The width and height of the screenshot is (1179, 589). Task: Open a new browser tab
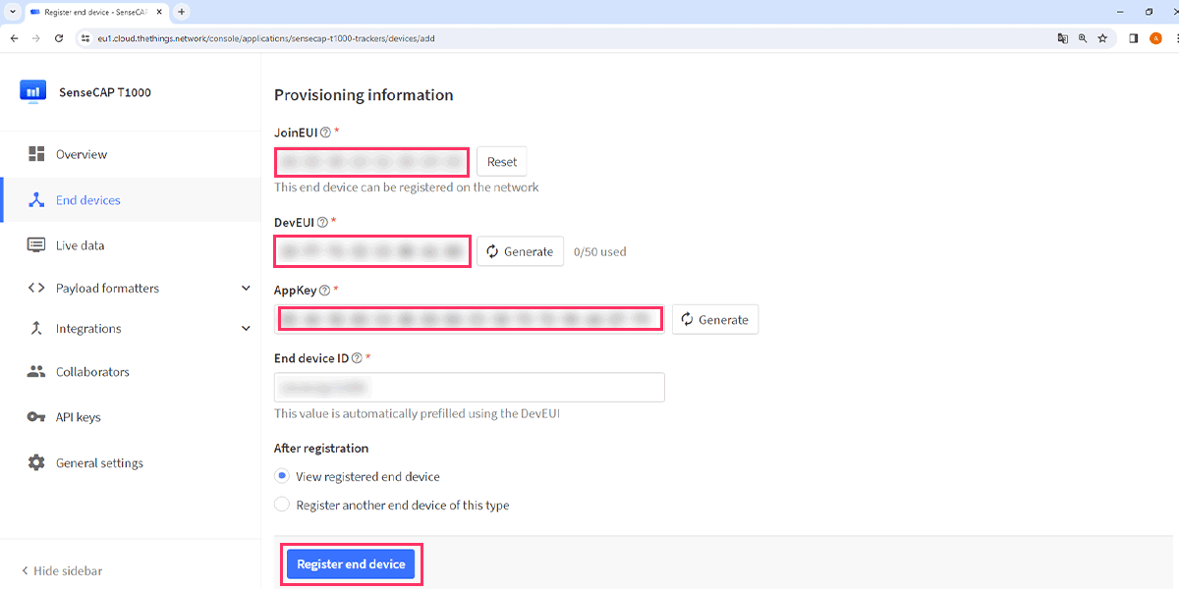point(181,12)
